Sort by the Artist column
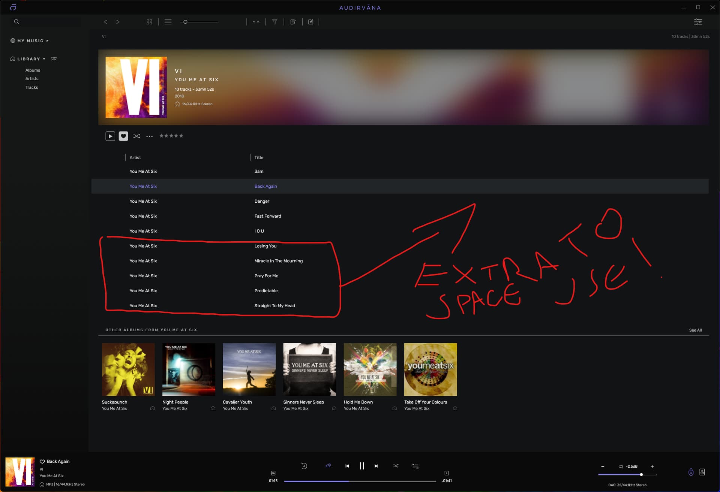The height and width of the screenshot is (492, 720). pyautogui.click(x=135, y=157)
